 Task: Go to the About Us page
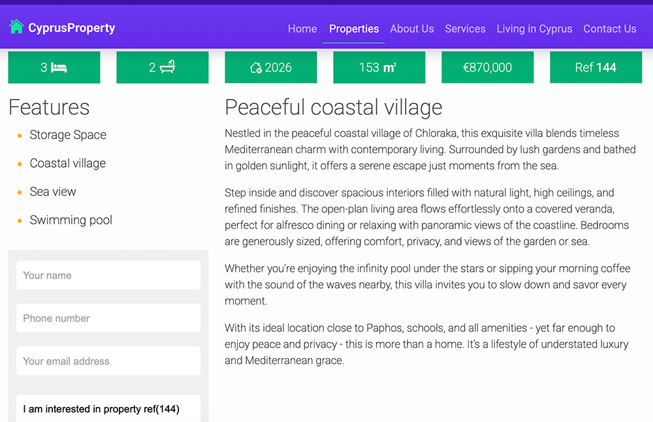[x=411, y=29]
